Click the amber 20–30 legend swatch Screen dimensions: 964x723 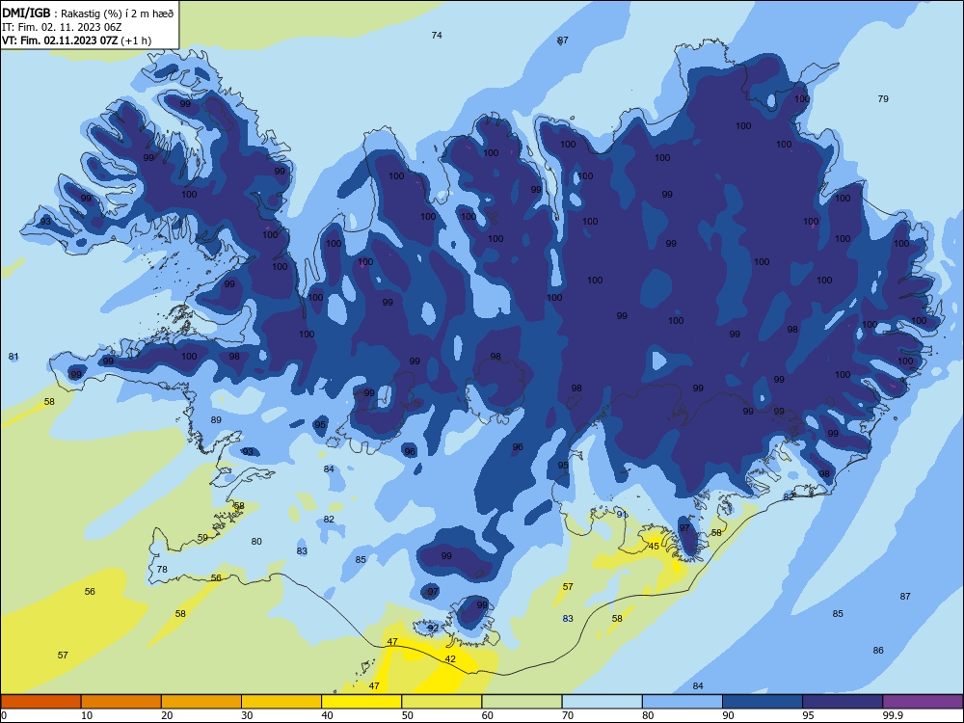(201, 702)
